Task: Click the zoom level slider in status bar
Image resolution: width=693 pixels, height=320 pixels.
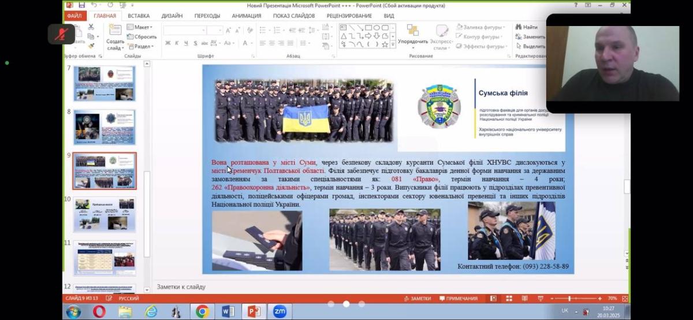Action: [x=570, y=299]
